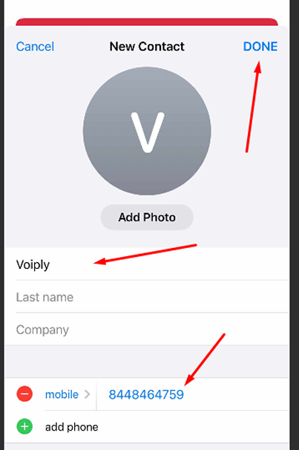
Task: Tap the Add Photo button
Action: [147, 218]
